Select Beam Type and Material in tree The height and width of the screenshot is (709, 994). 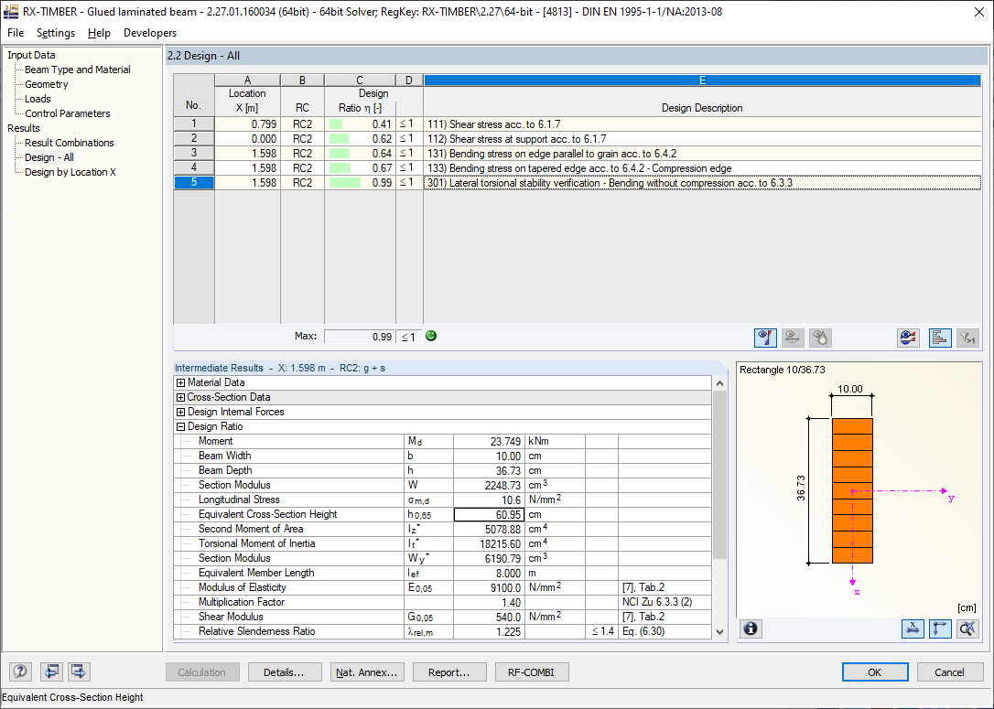77,70
